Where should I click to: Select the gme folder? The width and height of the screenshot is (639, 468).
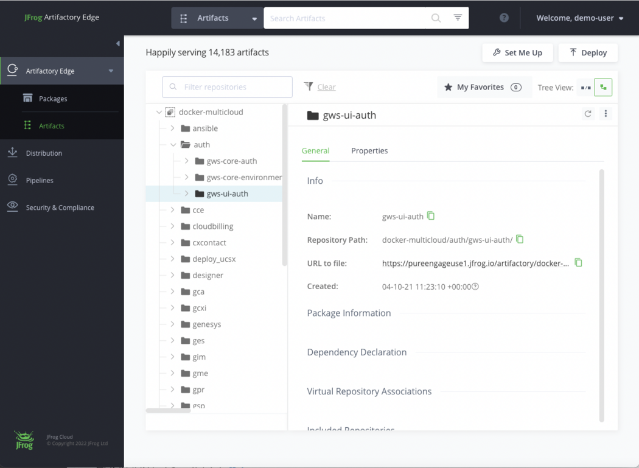(x=200, y=373)
